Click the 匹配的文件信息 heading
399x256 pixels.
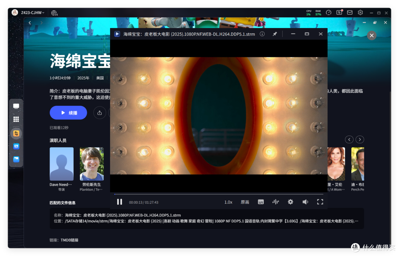coord(62,203)
